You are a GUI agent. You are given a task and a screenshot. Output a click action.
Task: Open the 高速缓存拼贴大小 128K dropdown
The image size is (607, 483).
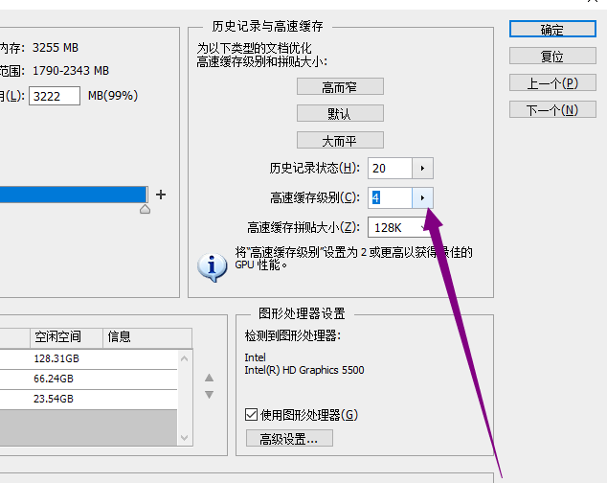tap(400, 227)
